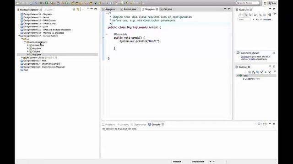
Task: Click the Task List Find field
Action: pos(244,20)
